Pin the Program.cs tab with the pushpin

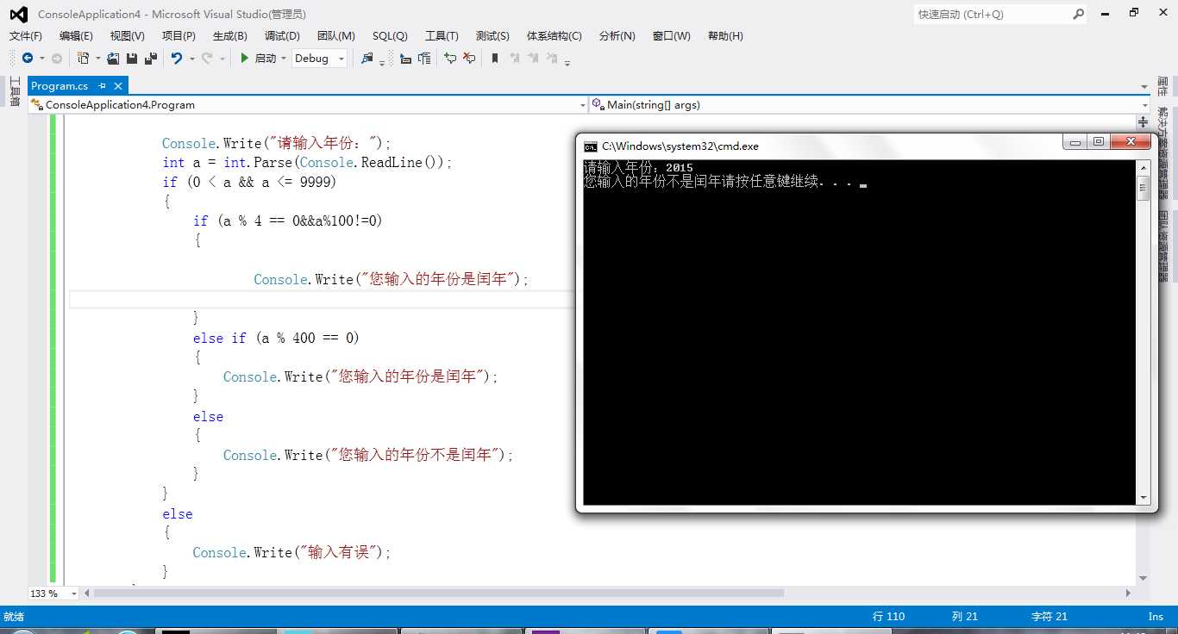coord(102,86)
